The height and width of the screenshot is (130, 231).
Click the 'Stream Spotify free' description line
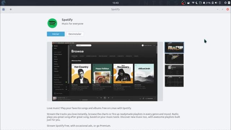click(79, 126)
